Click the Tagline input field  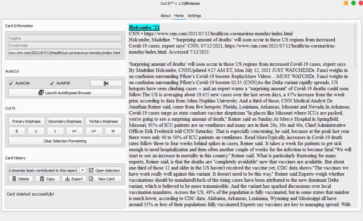tap(65, 38)
